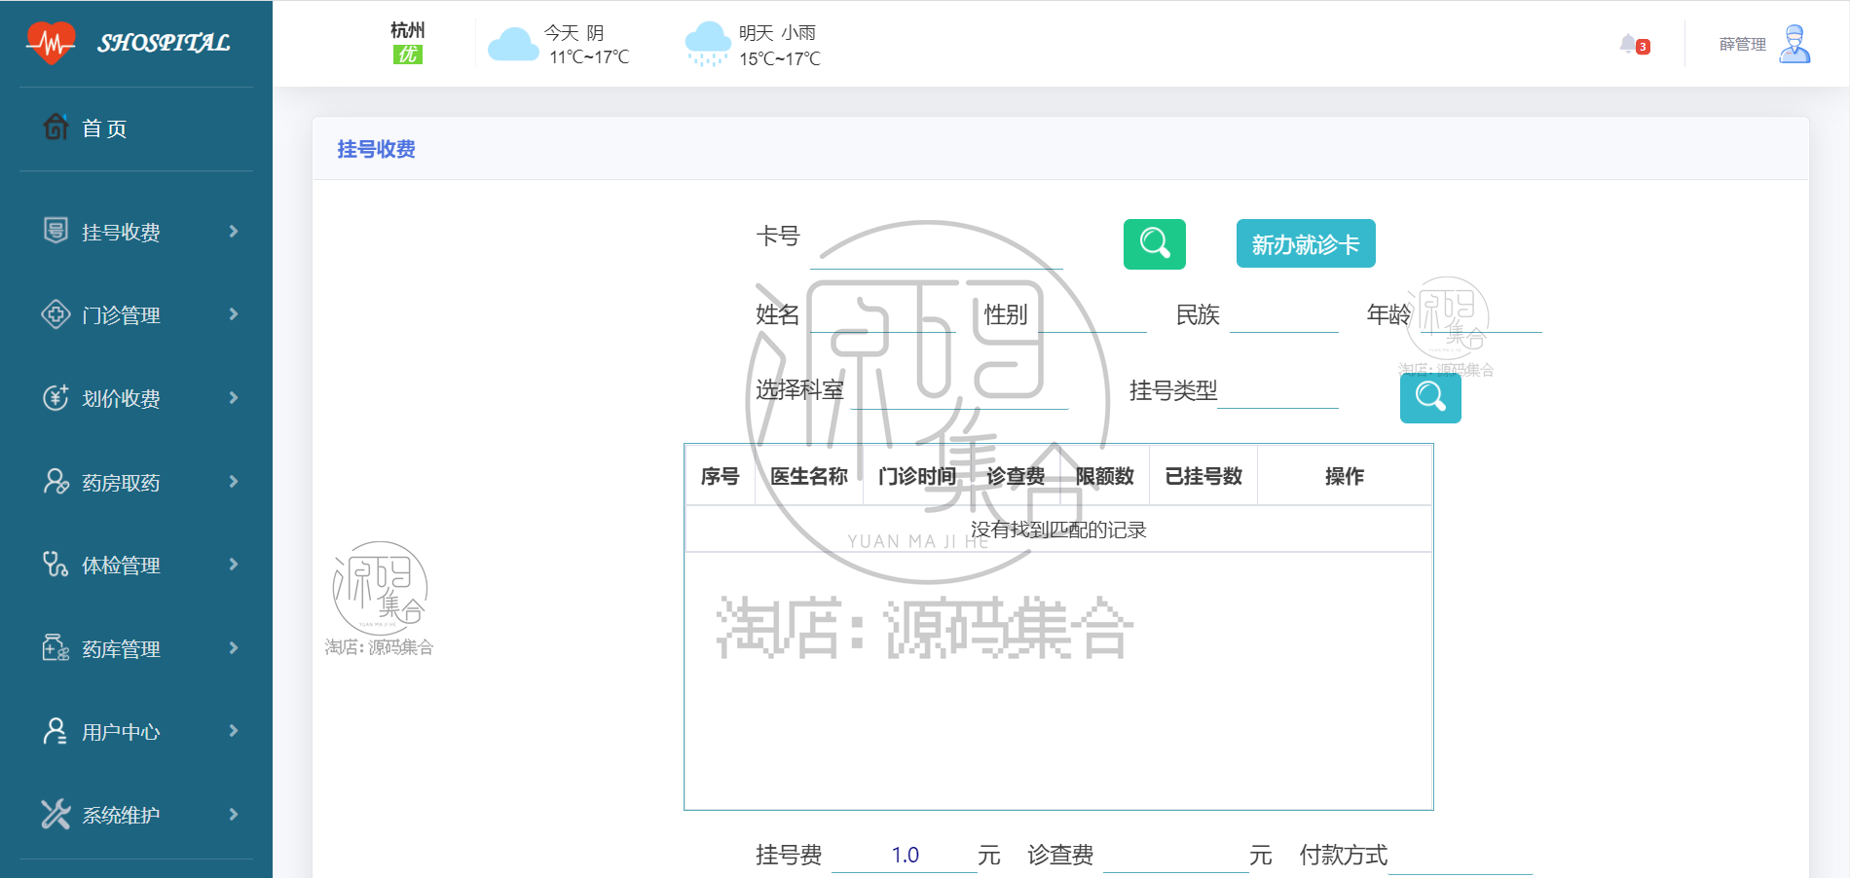The image size is (1850, 878).
Task: Expand the 门诊管理 menu chevron
Action: pos(234,314)
